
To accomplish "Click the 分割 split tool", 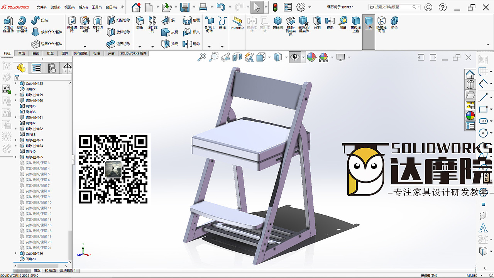I will [317, 23].
